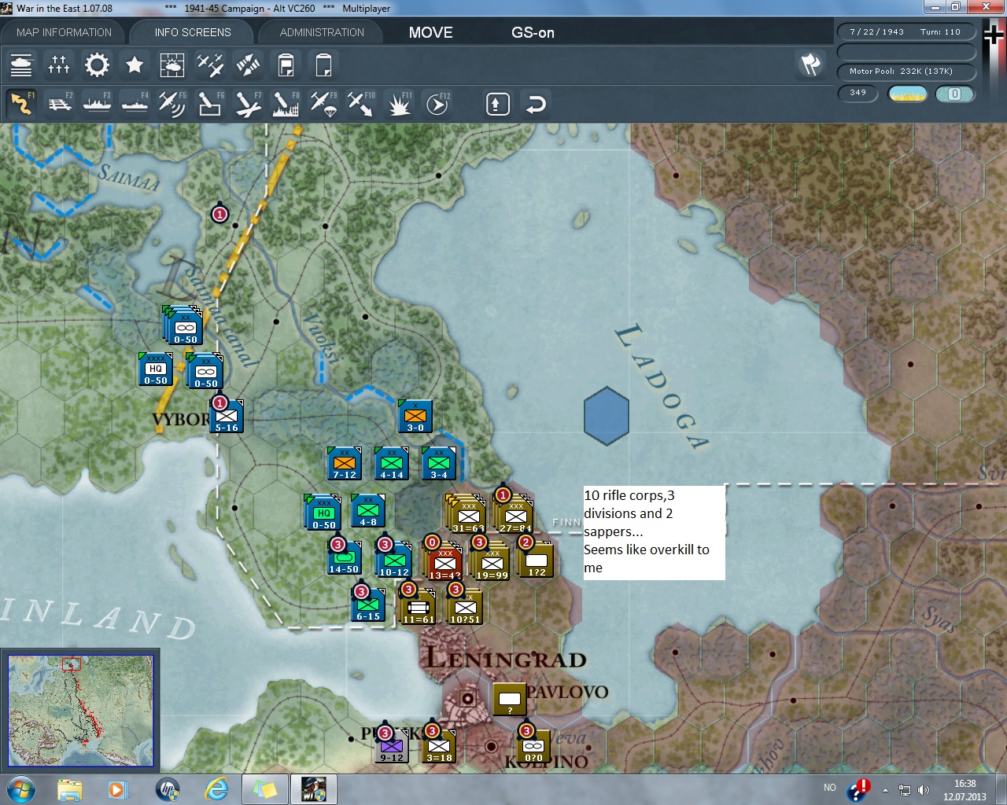Select the orange unit labeled 3-0

click(415, 416)
